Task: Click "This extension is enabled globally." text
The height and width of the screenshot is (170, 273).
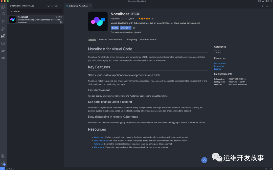Action: point(126,32)
